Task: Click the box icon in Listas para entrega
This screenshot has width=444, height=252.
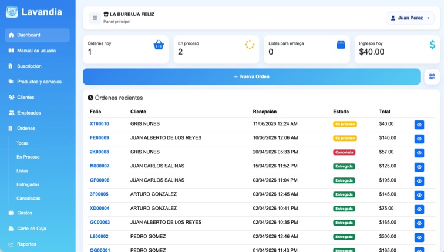Action: pos(341,45)
